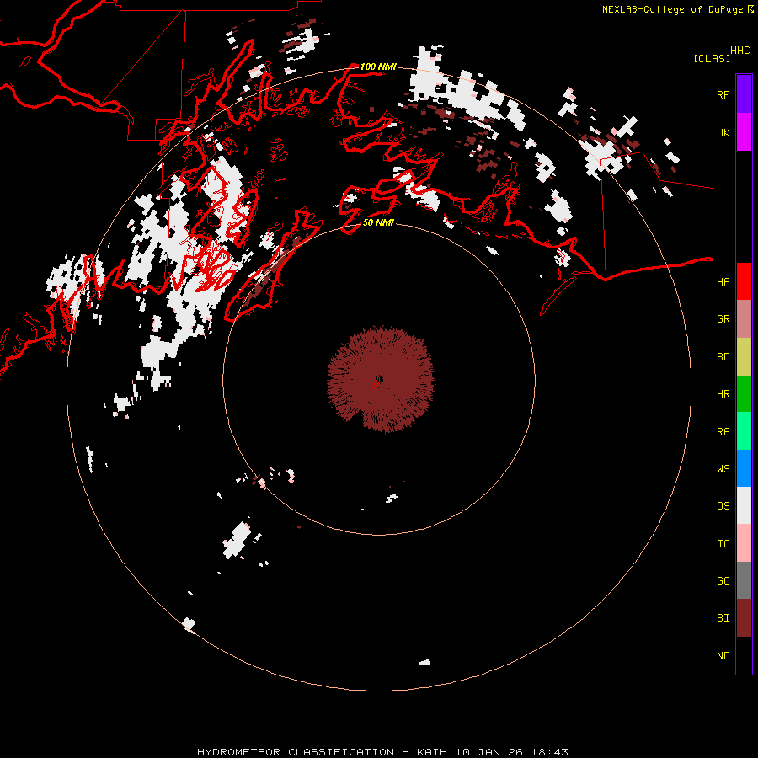Click the 100 NMI range ring label

click(378, 67)
